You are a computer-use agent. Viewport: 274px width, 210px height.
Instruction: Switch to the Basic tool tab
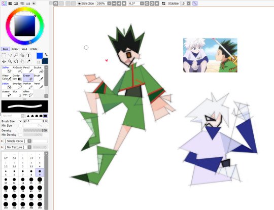tap(6, 49)
